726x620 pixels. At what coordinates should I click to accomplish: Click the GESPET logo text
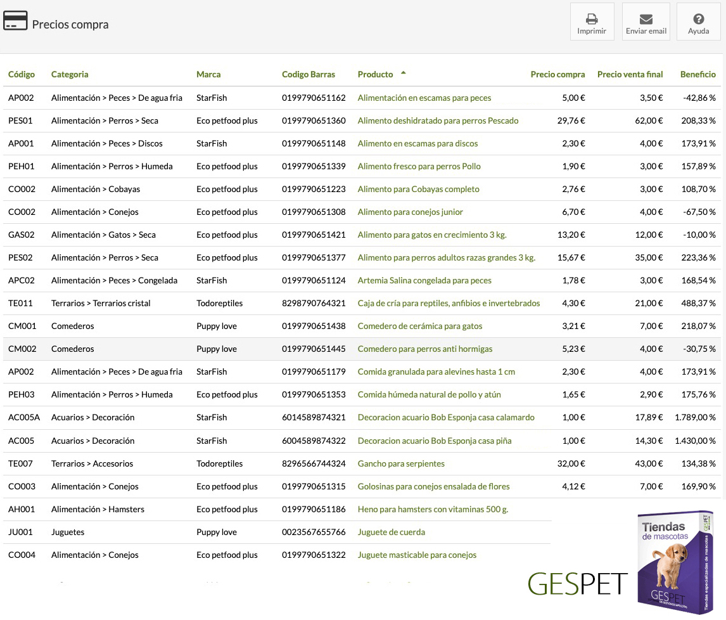577,583
